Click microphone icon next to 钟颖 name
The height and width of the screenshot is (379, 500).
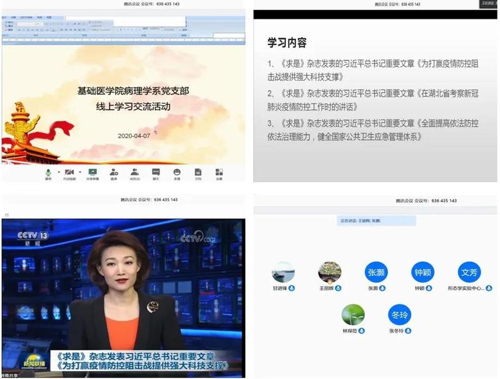click(x=429, y=288)
